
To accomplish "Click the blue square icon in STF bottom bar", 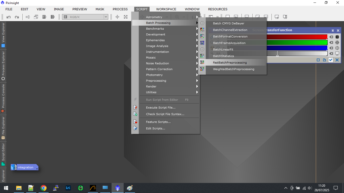I will [x=318, y=60].
